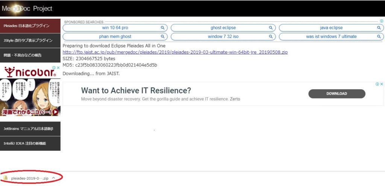
Task: Expand download options chevron for pleiades zip
Action: tap(53, 178)
